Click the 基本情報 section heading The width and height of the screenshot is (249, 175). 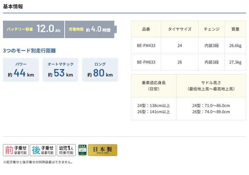(13, 6)
